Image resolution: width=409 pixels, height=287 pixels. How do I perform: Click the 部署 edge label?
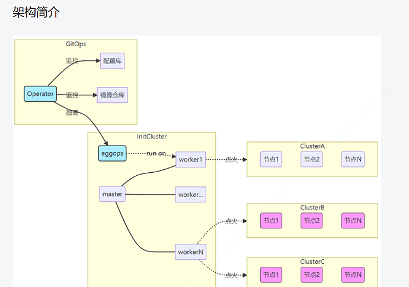point(72,113)
